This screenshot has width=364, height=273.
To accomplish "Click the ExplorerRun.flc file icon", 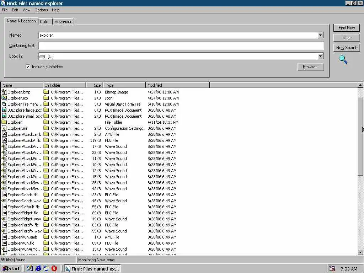I will point(4,243).
